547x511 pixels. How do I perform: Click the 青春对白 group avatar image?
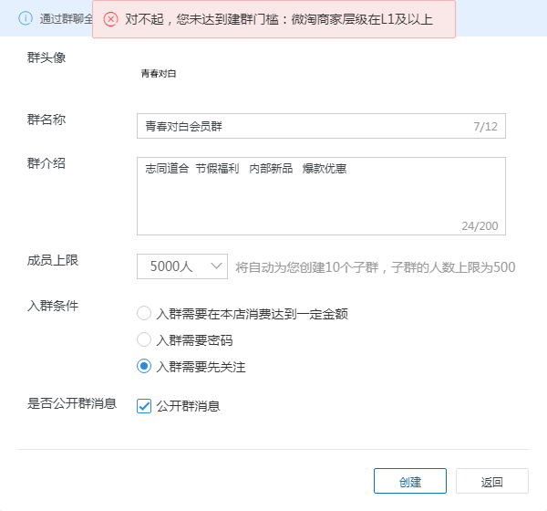click(x=159, y=73)
